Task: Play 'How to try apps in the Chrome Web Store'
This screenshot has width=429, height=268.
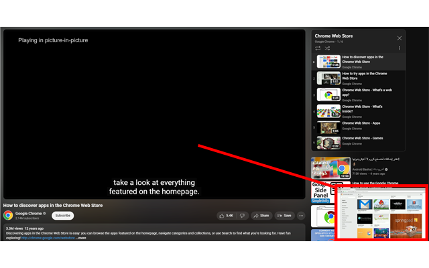Action: coord(359,78)
